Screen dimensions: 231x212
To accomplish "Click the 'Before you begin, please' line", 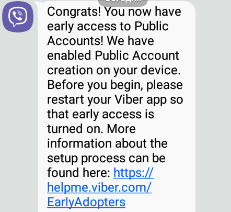I will click(x=115, y=85).
